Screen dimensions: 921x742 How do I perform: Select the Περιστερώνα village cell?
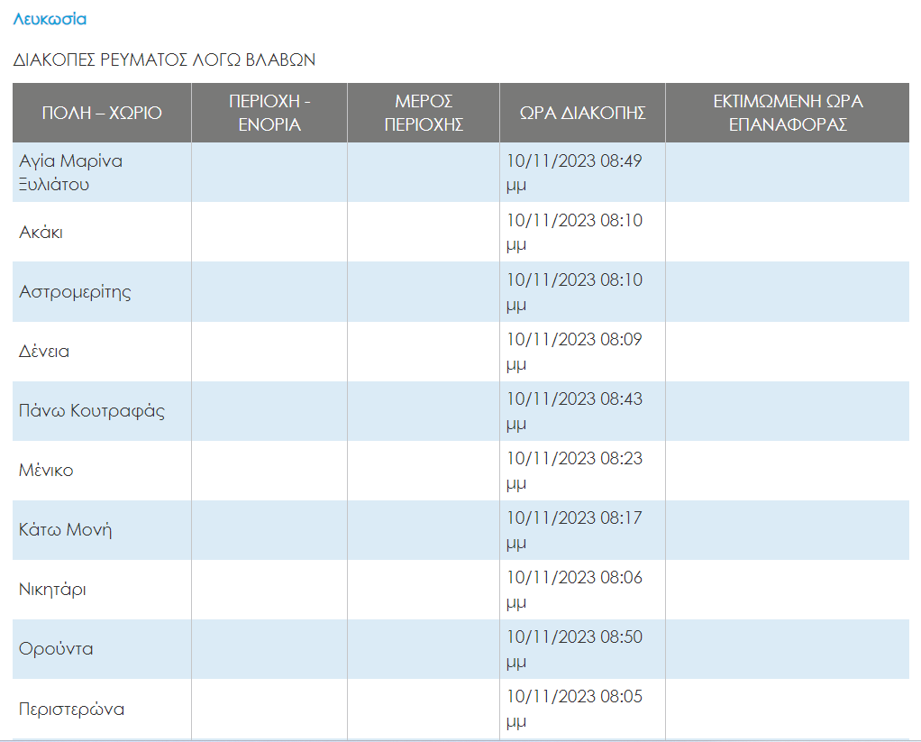(x=71, y=709)
